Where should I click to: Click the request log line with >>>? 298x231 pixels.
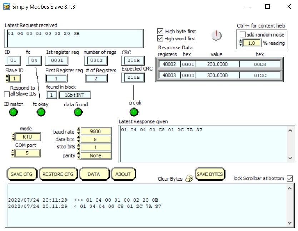click(83, 200)
